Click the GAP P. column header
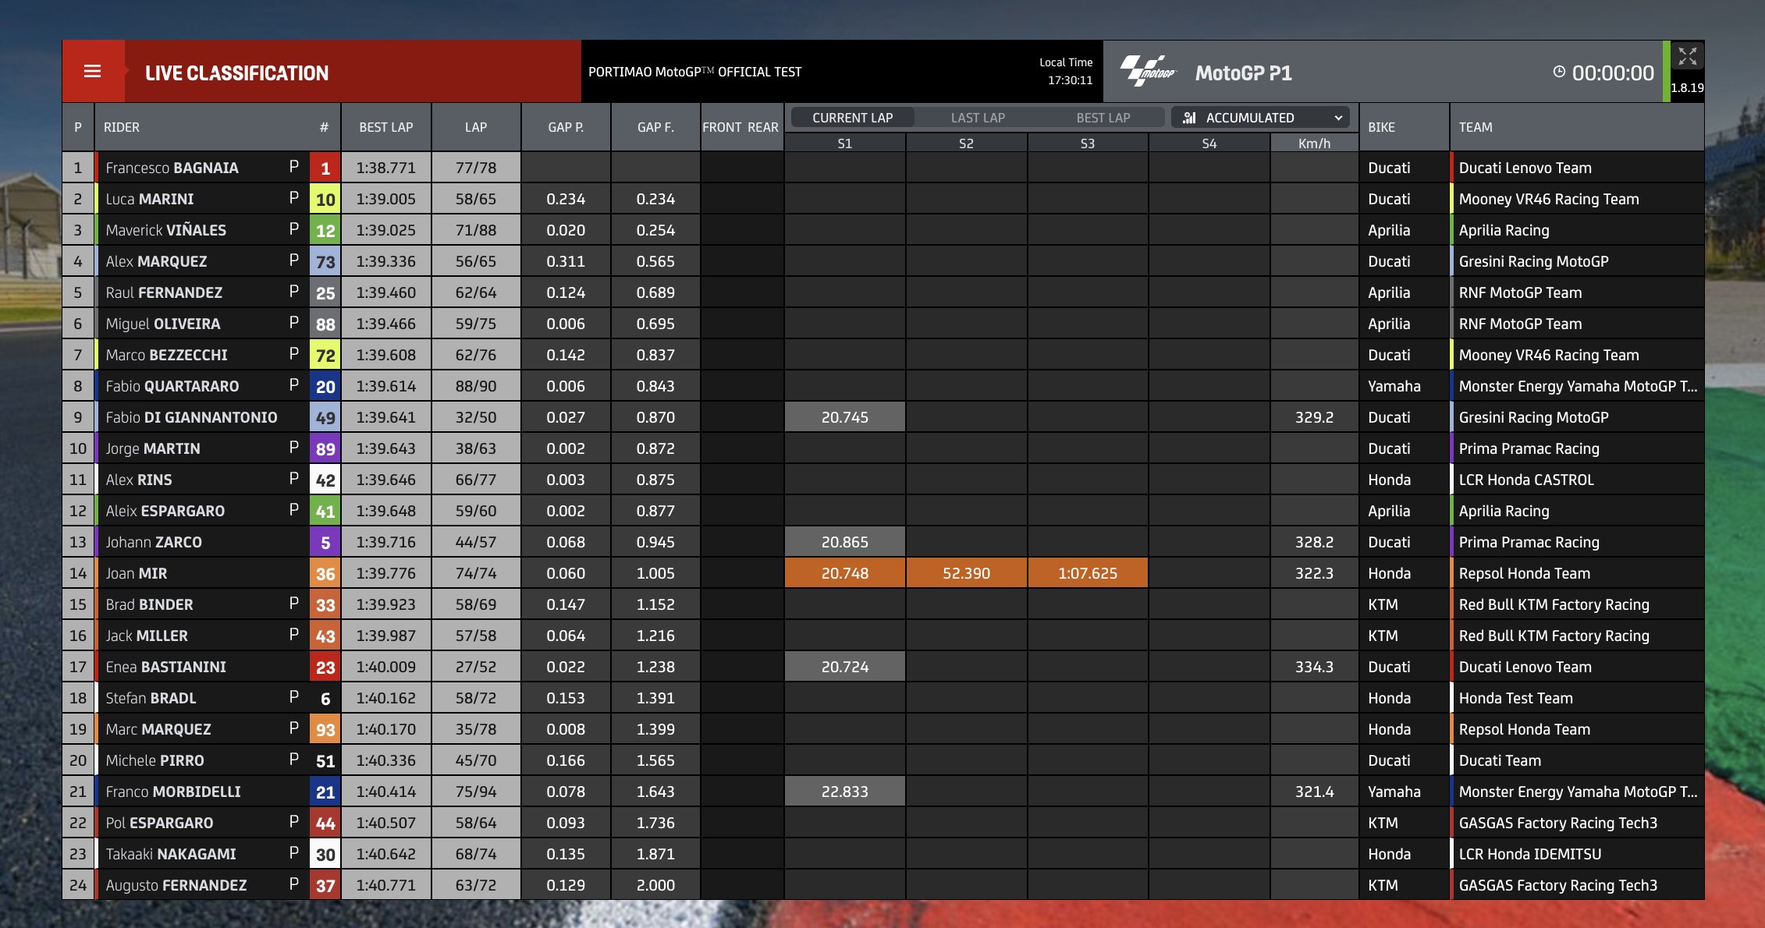The image size is (1765, 928). point(566,127)
